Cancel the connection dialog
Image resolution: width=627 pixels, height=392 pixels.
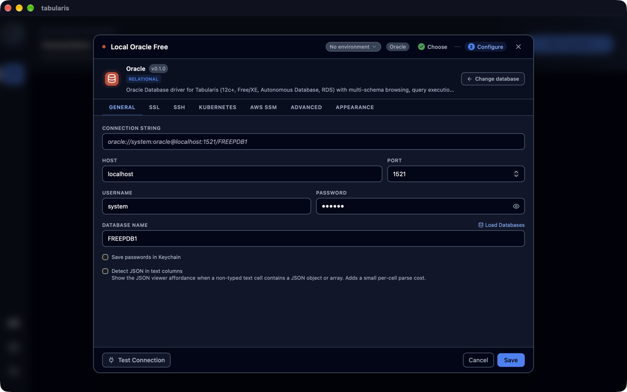pyautogui.click(x=478, y=360)
